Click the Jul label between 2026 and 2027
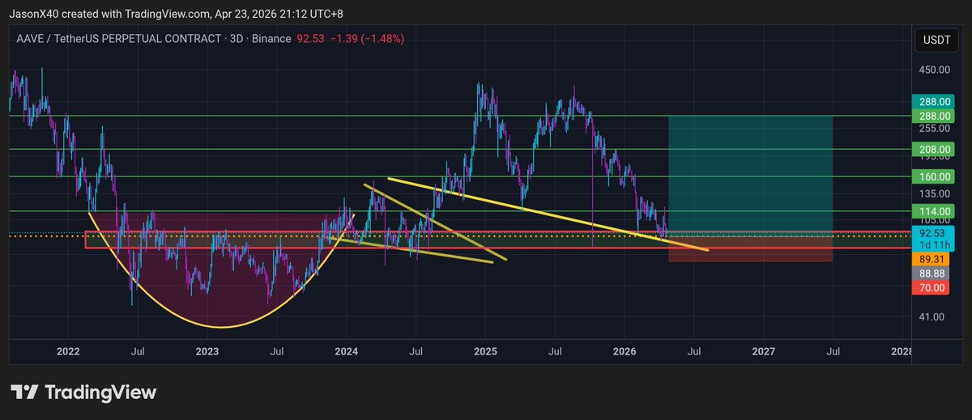Image resolution: width=972 pixels, height=420 pixels. pyautogui.click(x=694, y=352)
